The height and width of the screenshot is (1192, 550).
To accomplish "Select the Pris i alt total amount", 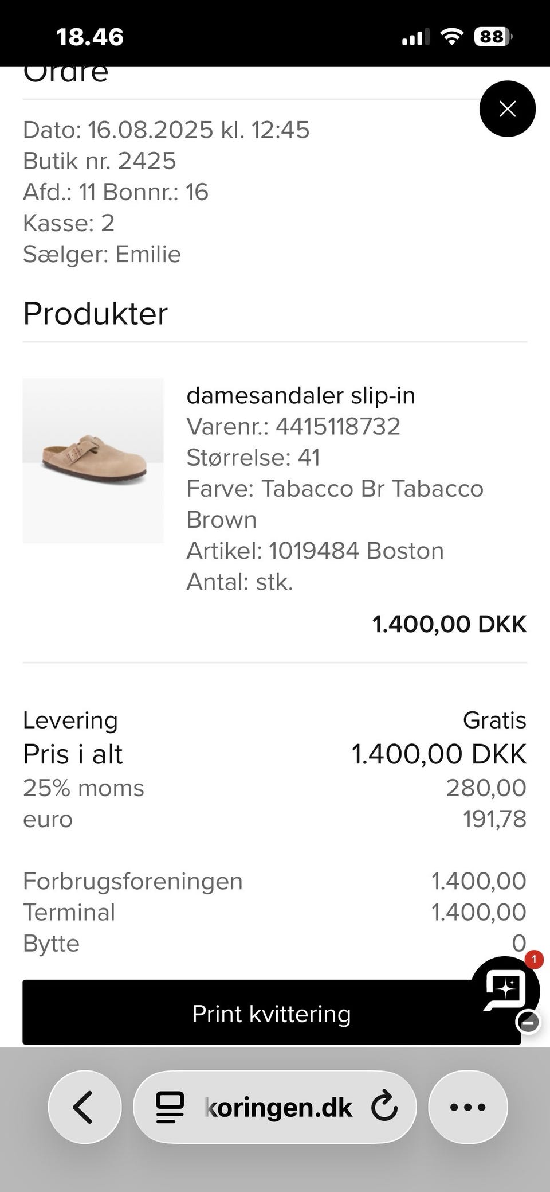I will (x=439, y=754).
